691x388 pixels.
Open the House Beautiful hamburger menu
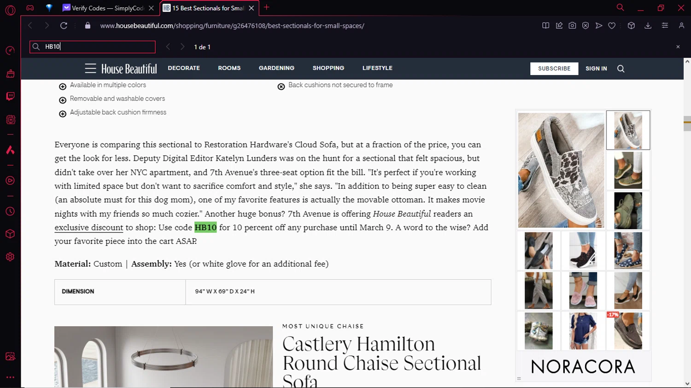pos(90,69)
